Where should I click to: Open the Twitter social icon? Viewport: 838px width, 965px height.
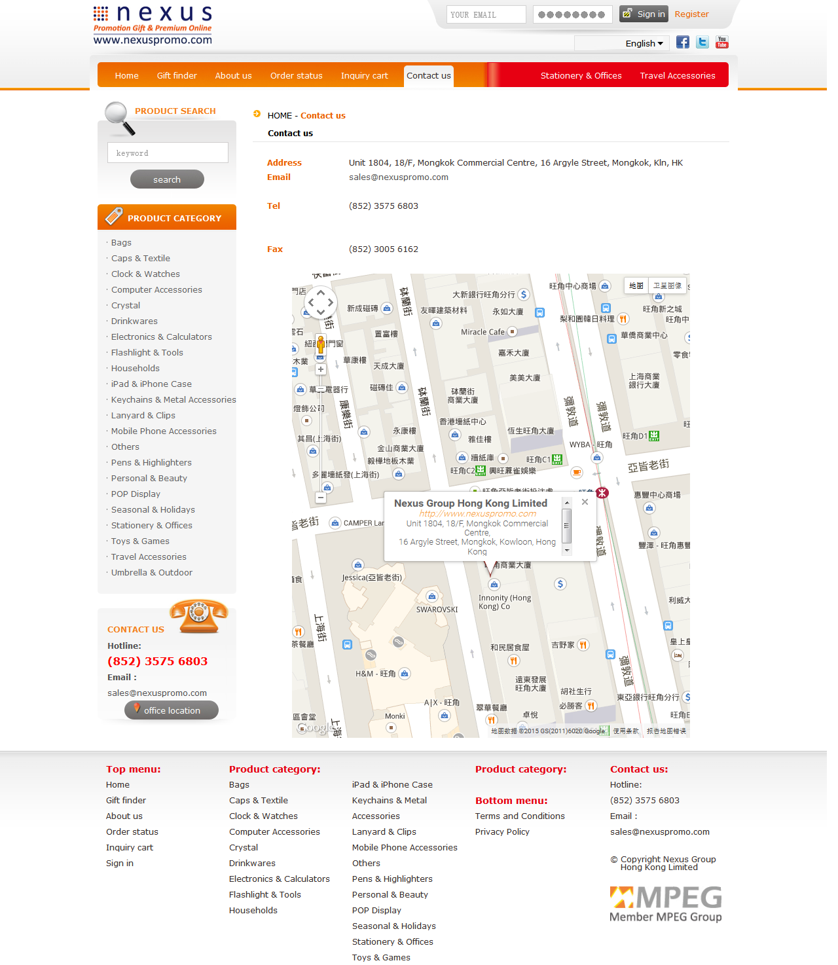coord(702,43)
